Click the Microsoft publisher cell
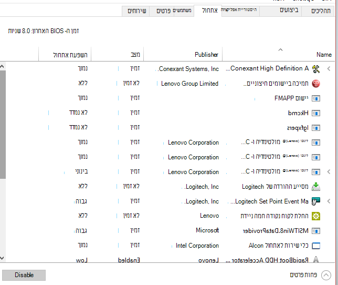Viewport: 338px width, 285px height. coord(207,230)
